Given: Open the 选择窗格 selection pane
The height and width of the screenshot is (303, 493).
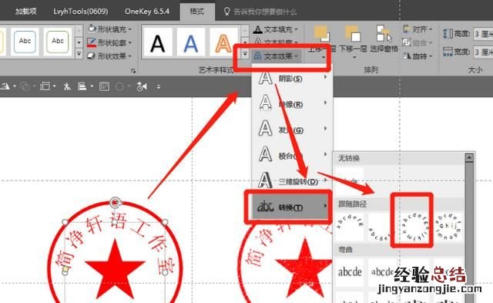Looking at the screenshot, I should tap(384, 39).
